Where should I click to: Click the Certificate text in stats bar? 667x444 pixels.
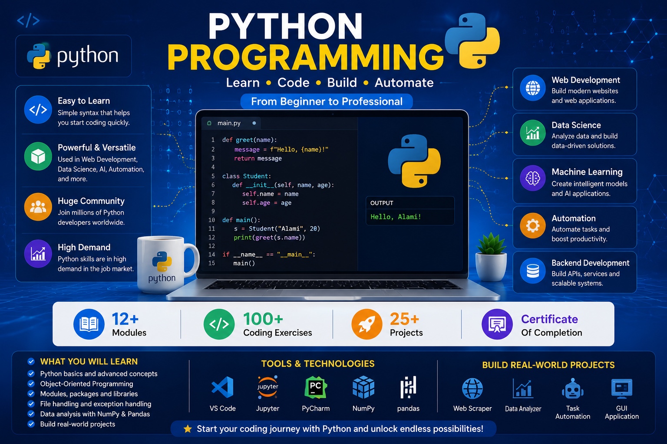click(x=549, y=320)
